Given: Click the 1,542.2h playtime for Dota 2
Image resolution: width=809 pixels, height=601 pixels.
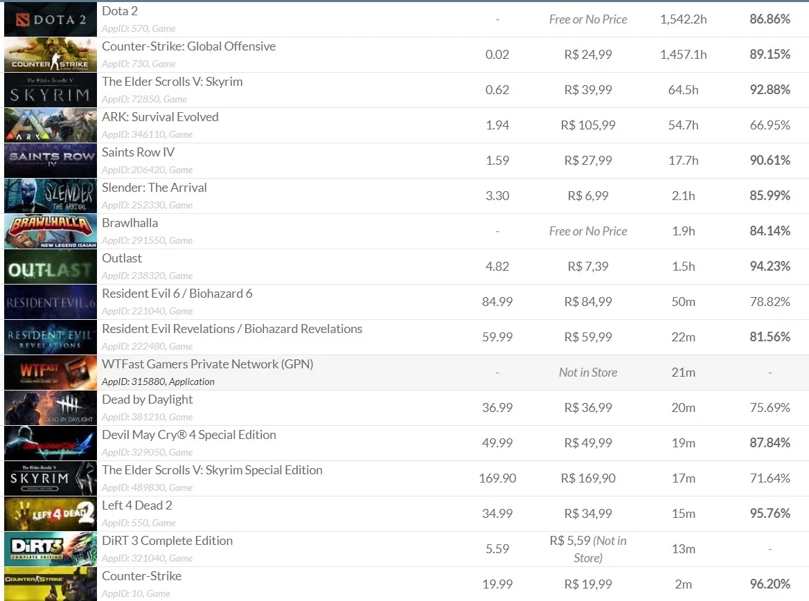Looking at the screenshot, I should pyautogui.click(x=683, y=19).
